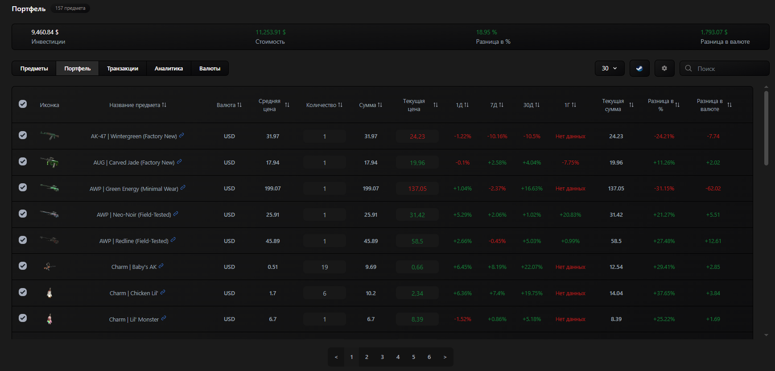Viewport: 775px width, 371px height.
Task: Sort by currency difference column arrows
Action: tap(730, 105)
